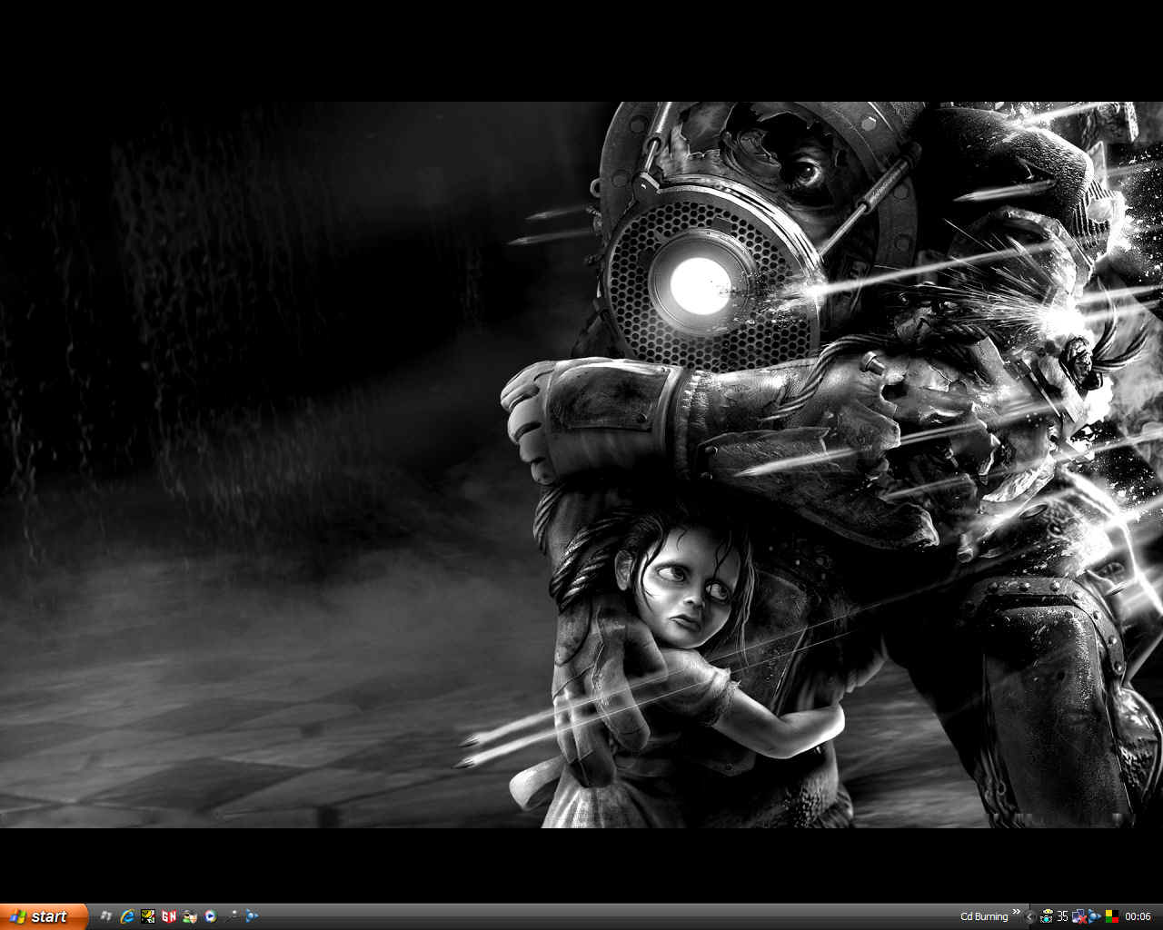This screenshot has height=930, width=1163.
Task: Click the 00:06 system clock
Action: pos(1138,916)
